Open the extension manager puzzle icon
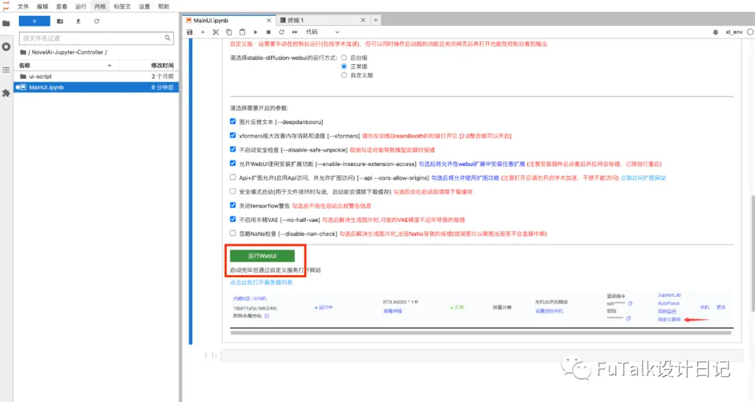Viewport: 755px width, 402px height. pyautogui.click(x=6, y=93)
